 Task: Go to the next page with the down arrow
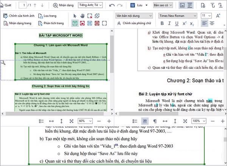[42, 5]
